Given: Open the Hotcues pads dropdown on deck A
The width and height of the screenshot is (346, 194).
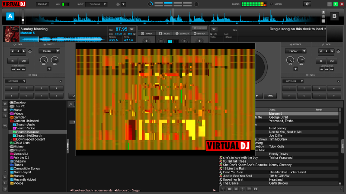Looking at the screenshot, I should [x=15, y=81].
